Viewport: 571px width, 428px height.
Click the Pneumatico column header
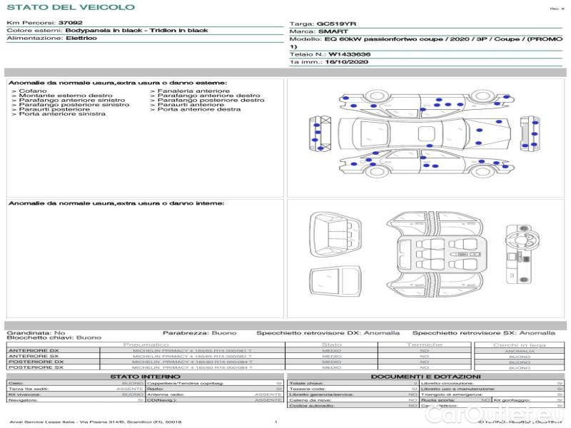tap(146, 345)
